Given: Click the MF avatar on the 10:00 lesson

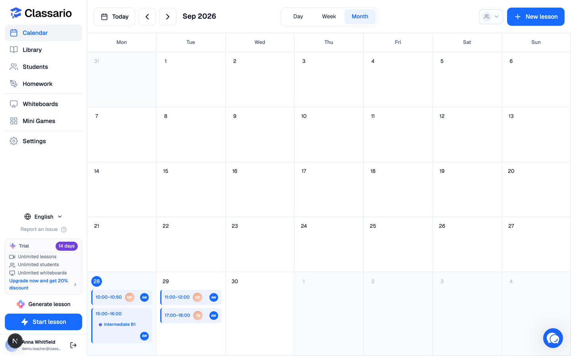Looking at the screenshot, I should pyautogui.click(x=130, y=297).
